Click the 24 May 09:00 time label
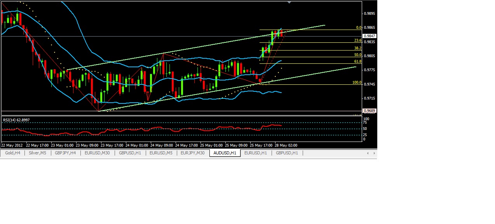 [162, 145]
